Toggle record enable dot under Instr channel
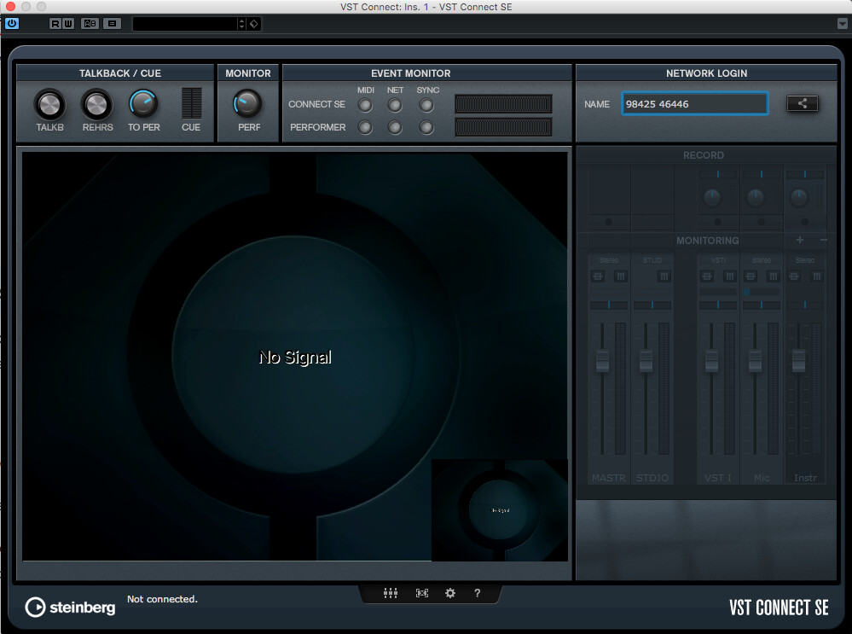 (805, 222)
